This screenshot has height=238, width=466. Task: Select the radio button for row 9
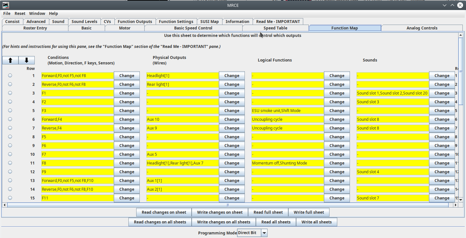pos(10,145)
